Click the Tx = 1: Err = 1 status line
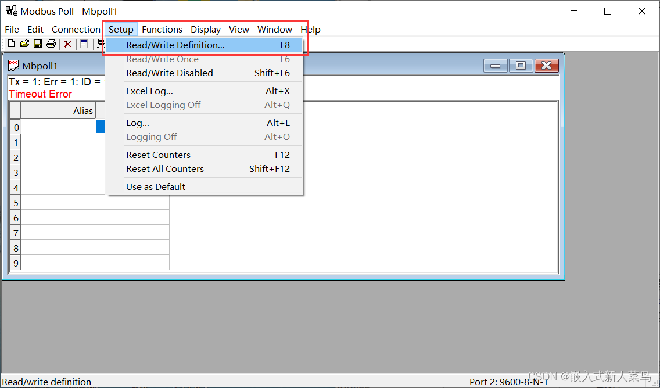660x388 pixels. tap(55, 82)
